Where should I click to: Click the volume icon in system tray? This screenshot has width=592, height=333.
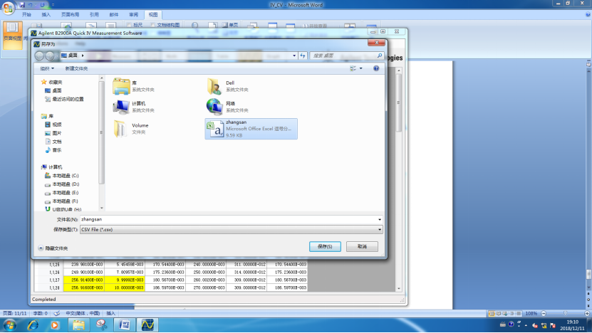(x=535, y=325)
